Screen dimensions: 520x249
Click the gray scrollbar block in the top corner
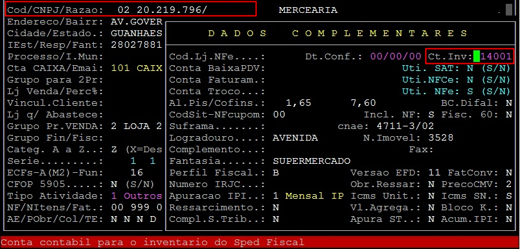pyautogui.click(x=509, y=10)
